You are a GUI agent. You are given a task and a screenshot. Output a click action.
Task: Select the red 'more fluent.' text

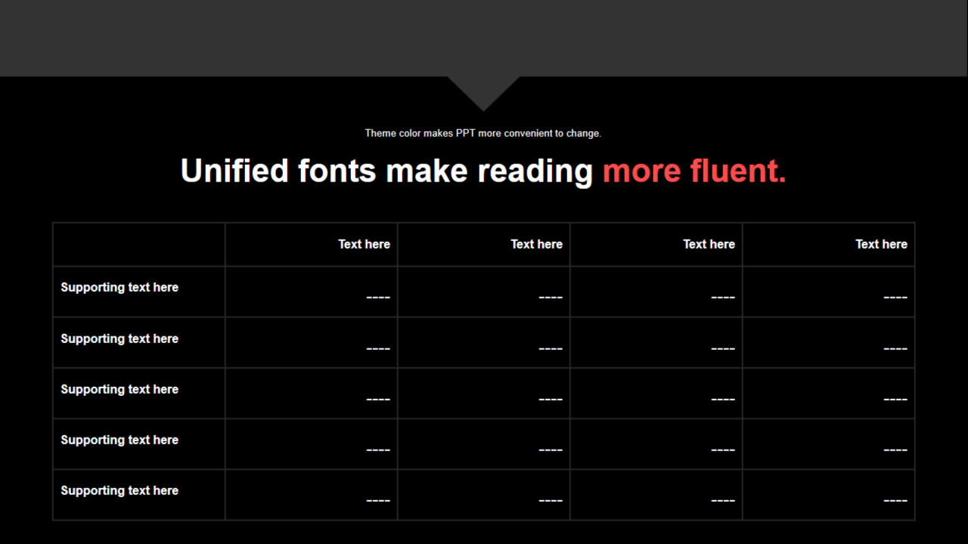[694, 171]
